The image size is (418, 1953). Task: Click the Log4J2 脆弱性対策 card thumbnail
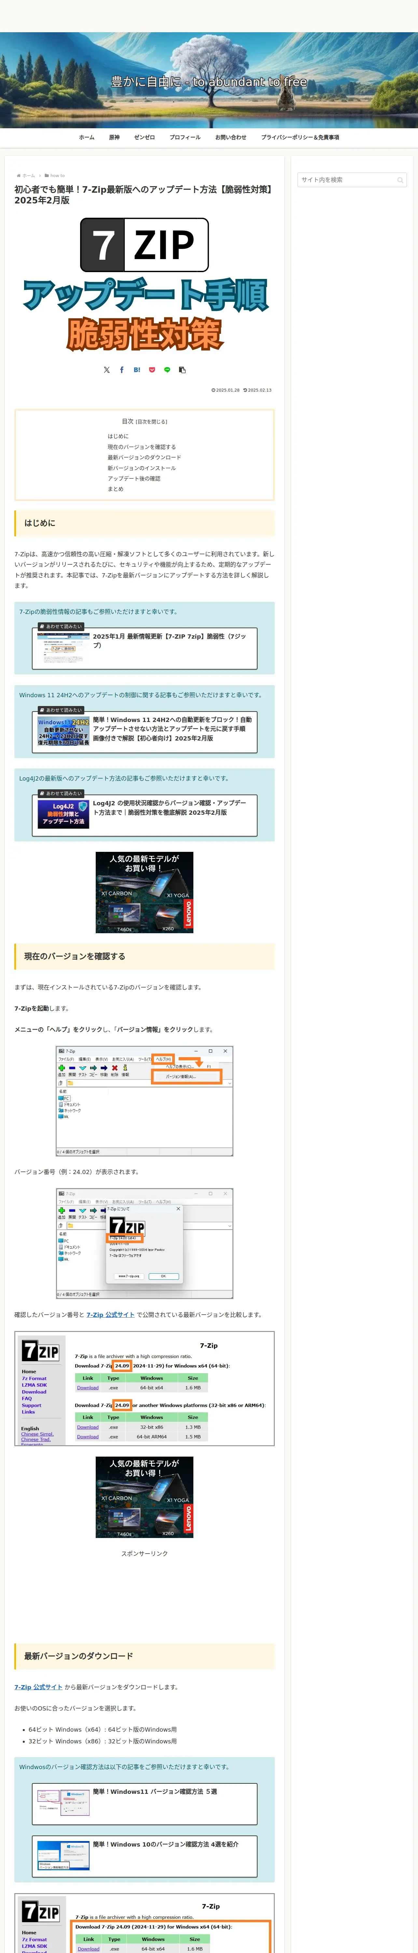pos(63,814)
